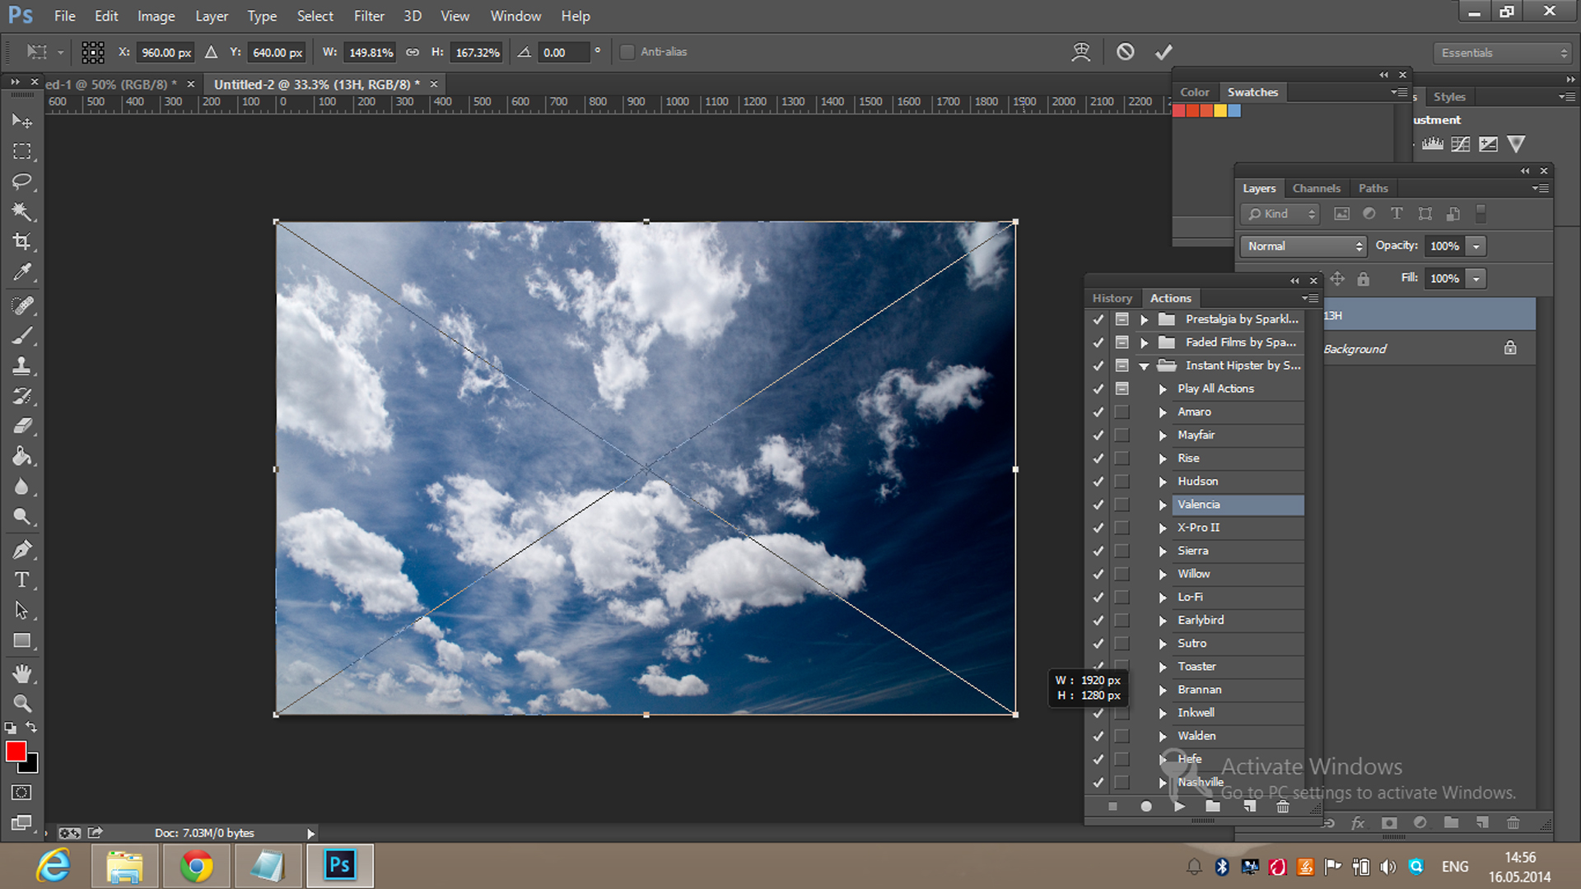
Task: Open the Image menu
Action: 156,16
